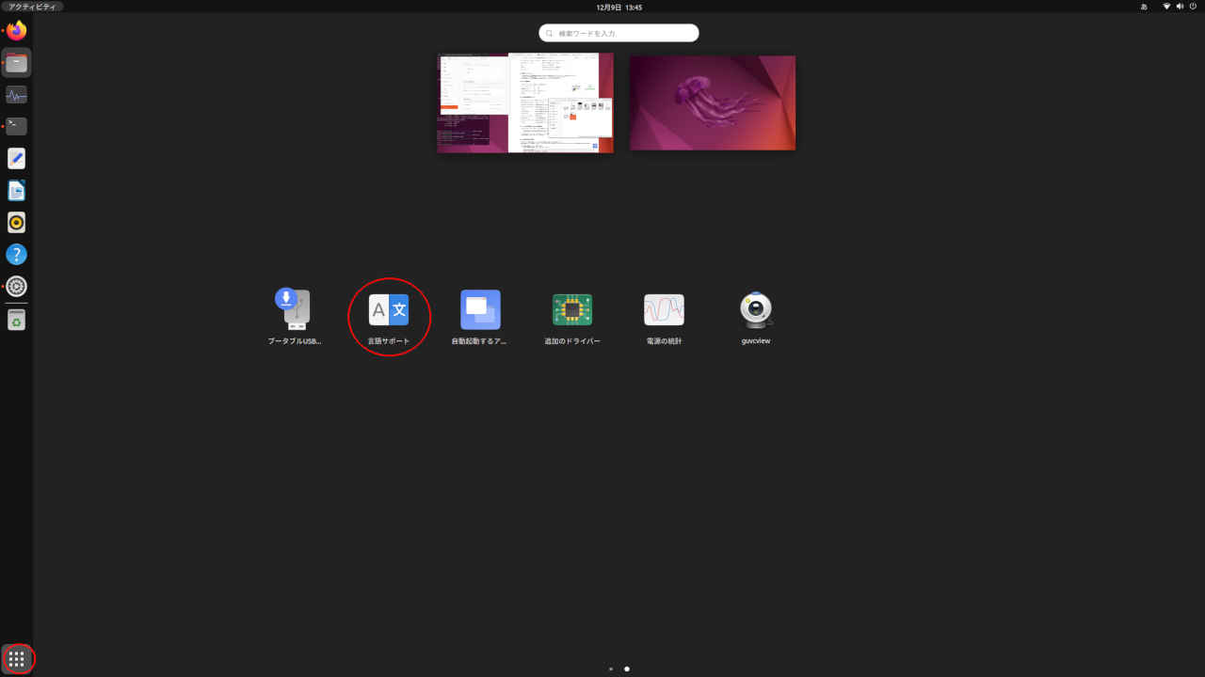1205x677 pixels.
Task: Select the empty jellyfish workspace thumbnail
Action: (x=713, y=102)
